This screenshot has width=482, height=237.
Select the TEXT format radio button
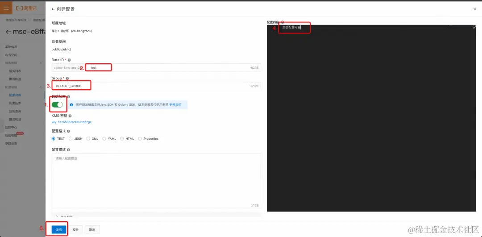[x=54, y=139]
